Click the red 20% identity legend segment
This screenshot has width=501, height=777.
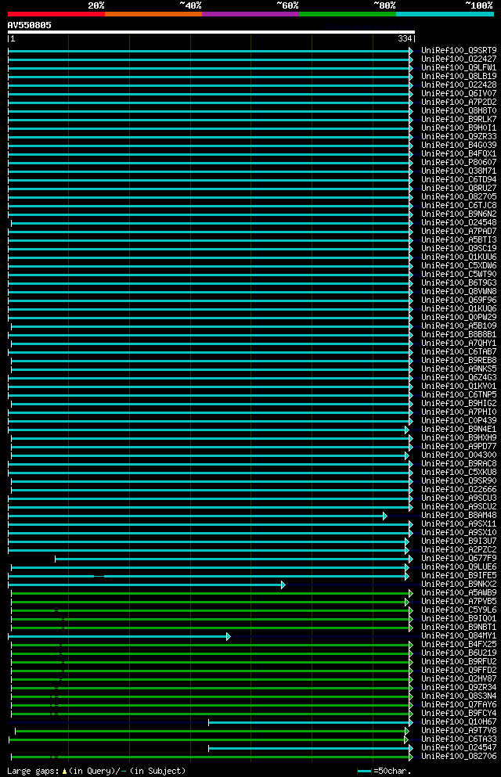56,14
